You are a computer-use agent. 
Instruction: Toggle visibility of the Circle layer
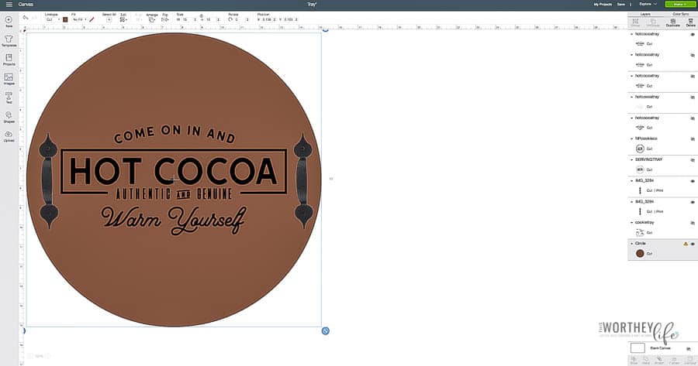point(693,244)
